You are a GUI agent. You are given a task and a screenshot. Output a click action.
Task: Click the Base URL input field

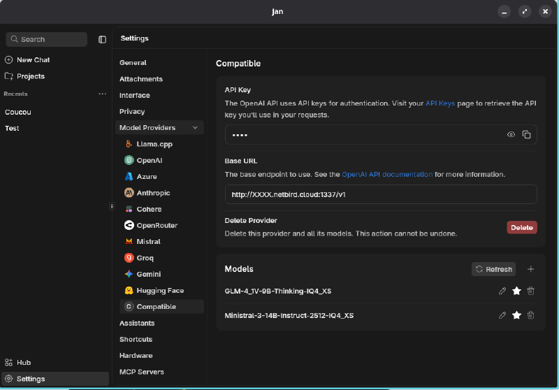point(381,194)
